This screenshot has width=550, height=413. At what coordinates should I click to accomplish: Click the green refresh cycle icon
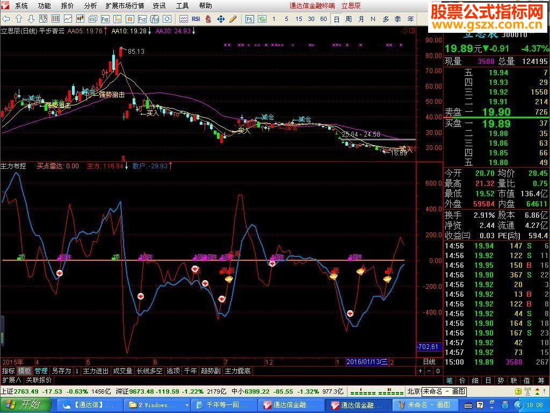pos(262,19)
